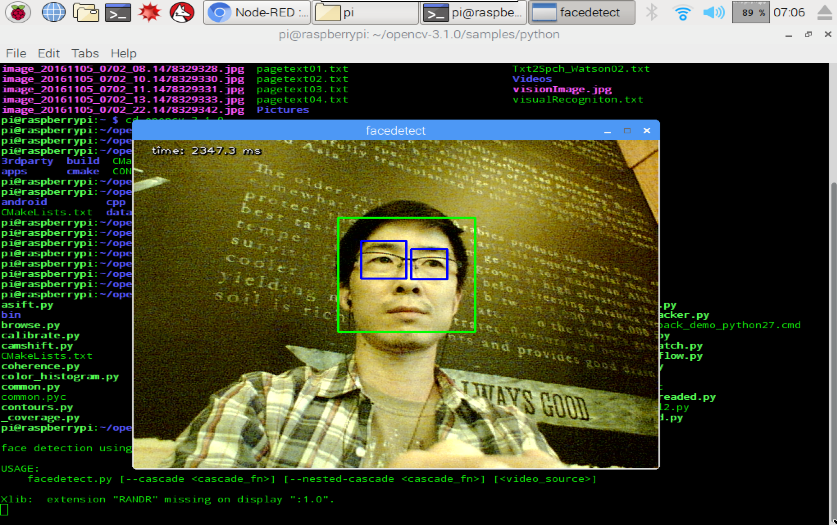The width and height of the screenshot is (837, 525).
Task: Open the Edit menu
Action: pos(49,53)
